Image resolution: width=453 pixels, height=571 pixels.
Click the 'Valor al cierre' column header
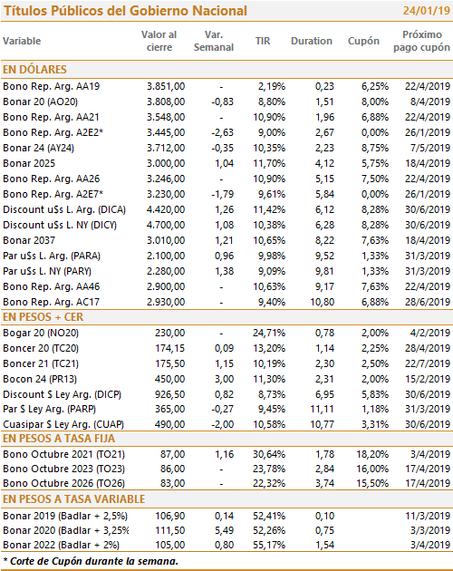click(x=159, y=41)
